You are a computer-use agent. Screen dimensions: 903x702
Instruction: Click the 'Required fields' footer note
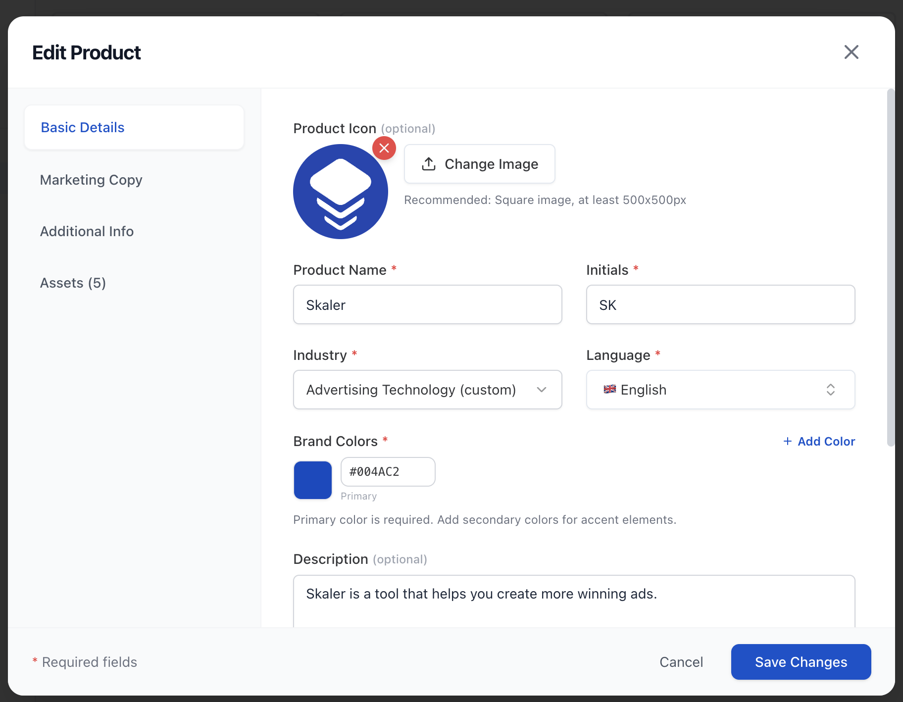point(85,662)
